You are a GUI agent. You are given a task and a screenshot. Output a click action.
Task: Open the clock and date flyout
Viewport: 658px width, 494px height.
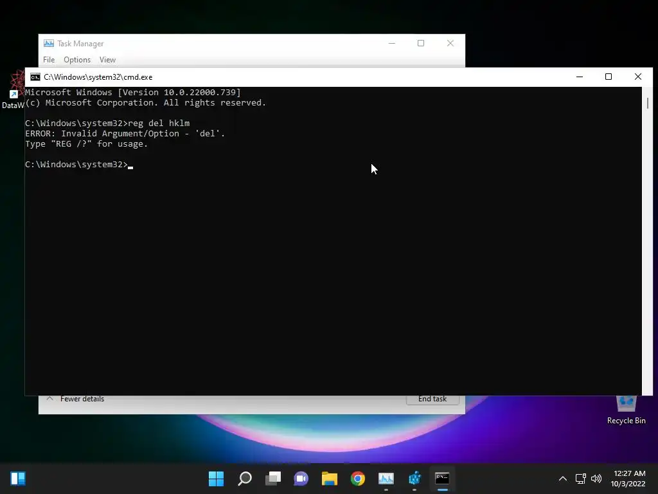click(x=628, y=479)
